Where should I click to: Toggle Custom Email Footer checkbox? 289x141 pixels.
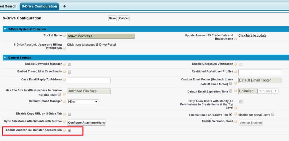pyautogui.click(x=231, y=83)
